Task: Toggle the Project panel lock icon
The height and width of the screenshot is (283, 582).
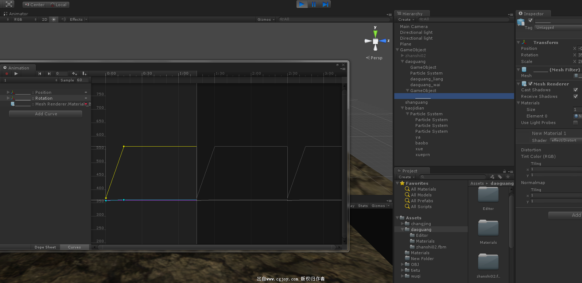Action: [x=504, y=171]
